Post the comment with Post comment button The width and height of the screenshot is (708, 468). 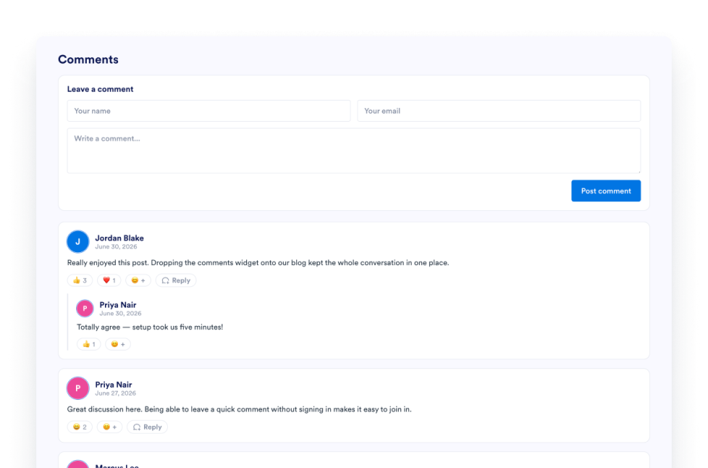[606, 191]
